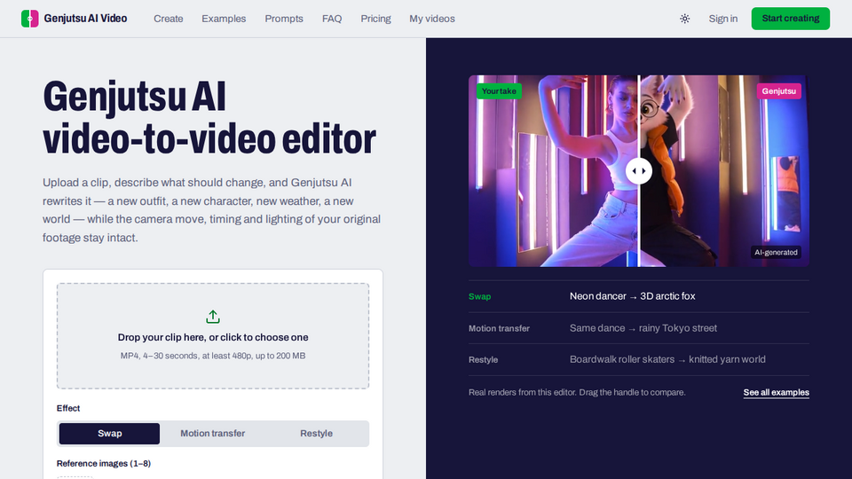Image resolution: width=852 pixels, height=479 pixels.
Task: Go to My videos
Action: [x=432, y=19]
